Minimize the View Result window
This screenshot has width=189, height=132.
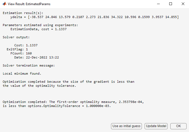tap(158, 4)
